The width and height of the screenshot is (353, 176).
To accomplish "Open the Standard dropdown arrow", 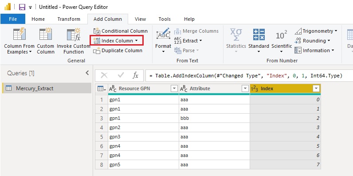I will click(259, 52).
